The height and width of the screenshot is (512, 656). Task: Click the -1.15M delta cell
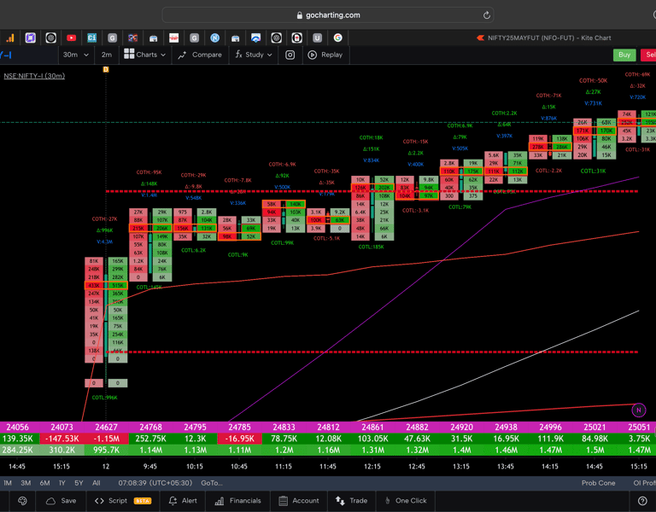click(106, 439)
